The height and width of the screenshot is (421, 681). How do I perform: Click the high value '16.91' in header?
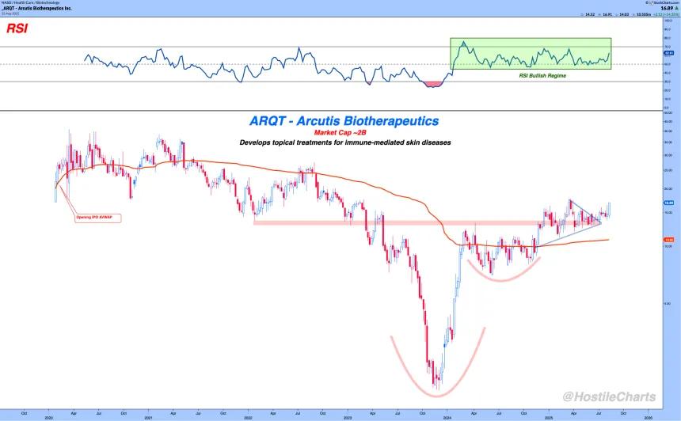point(607,14)
